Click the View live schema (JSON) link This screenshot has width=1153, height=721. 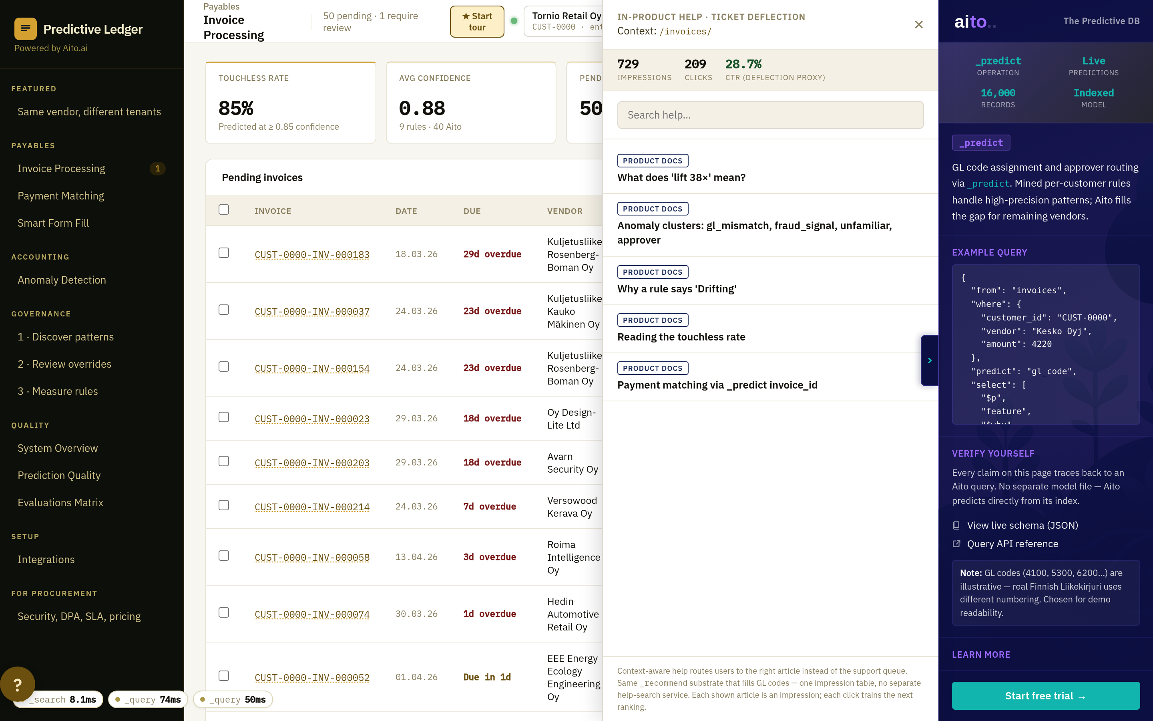tap(1022, 525)
